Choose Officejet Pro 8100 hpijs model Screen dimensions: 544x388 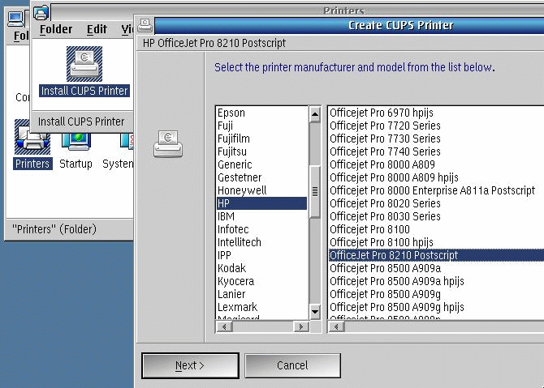pyautogui.click(x=436, y=242)
